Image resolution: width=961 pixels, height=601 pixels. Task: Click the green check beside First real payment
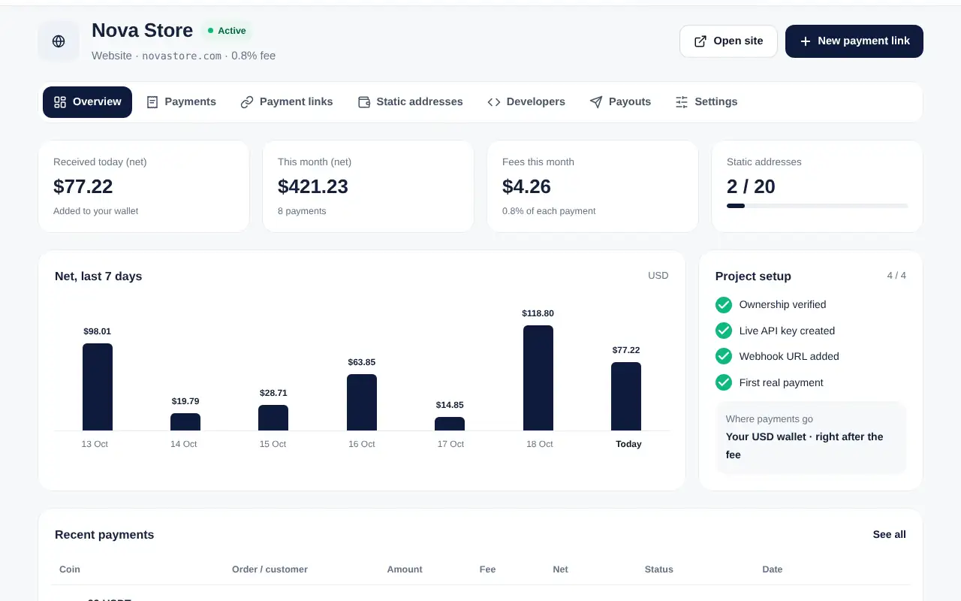724,382
